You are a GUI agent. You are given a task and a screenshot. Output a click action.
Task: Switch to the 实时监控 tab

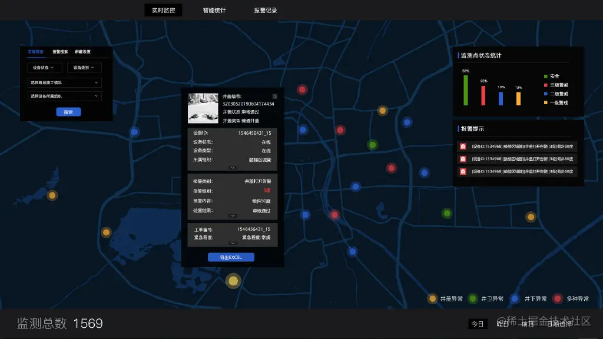click(x=164, y=11)
